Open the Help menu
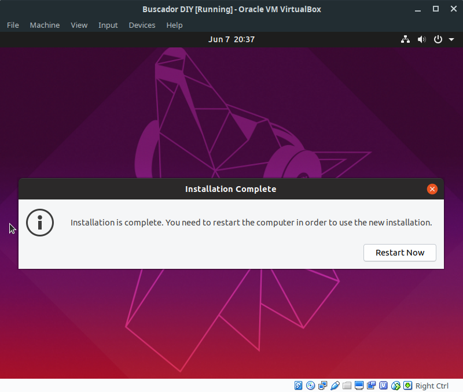 175,25
